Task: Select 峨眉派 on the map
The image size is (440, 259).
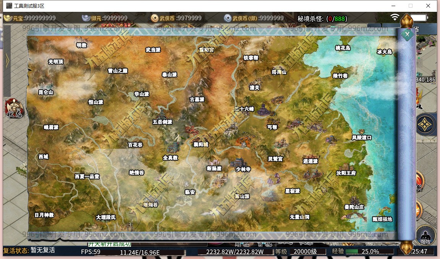Action: click(51, 127)
